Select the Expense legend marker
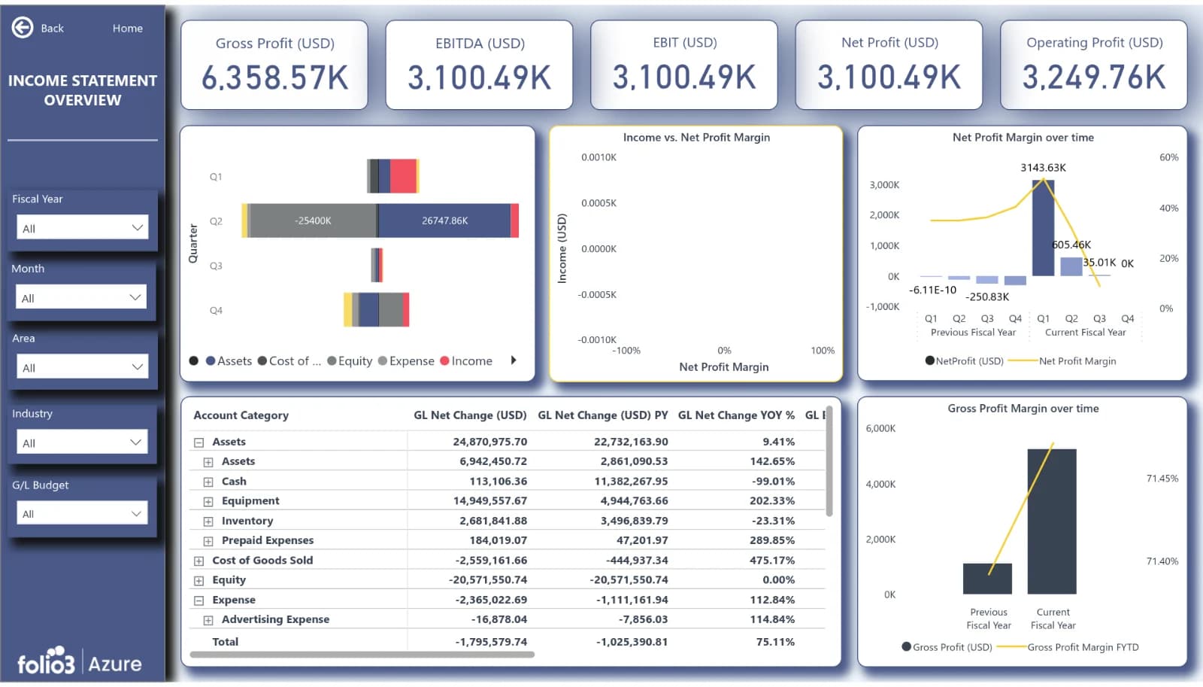Screen dimensions: 1203x687 (x=383, y=361)
